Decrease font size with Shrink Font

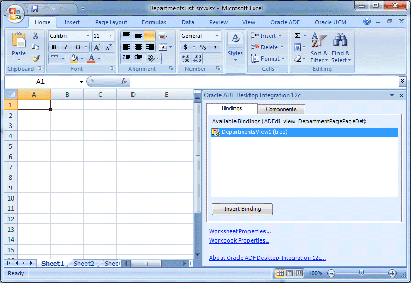coord(108,47)
